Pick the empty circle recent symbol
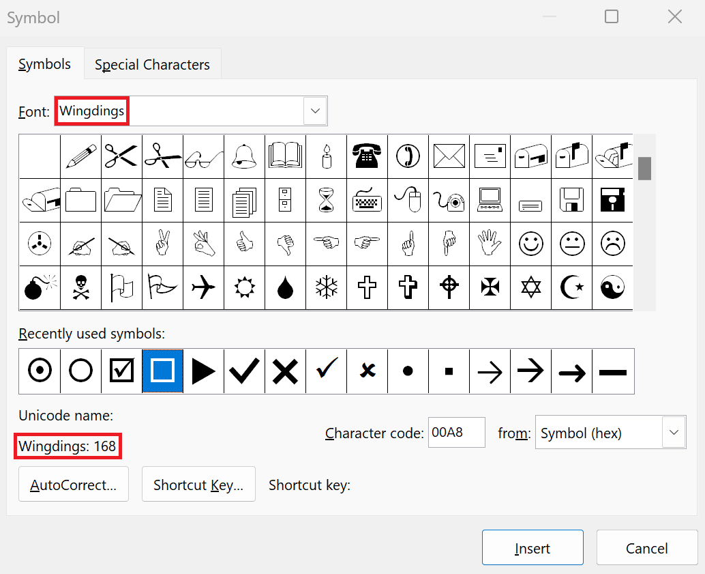 point(81,371)
